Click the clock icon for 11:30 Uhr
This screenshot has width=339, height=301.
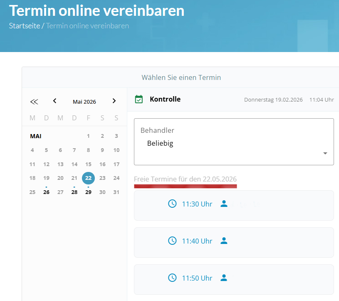point(172,204)
